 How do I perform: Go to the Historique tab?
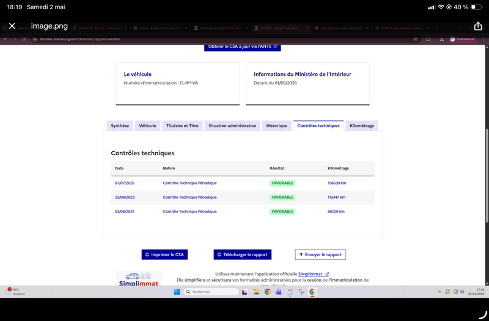(277, 126)
